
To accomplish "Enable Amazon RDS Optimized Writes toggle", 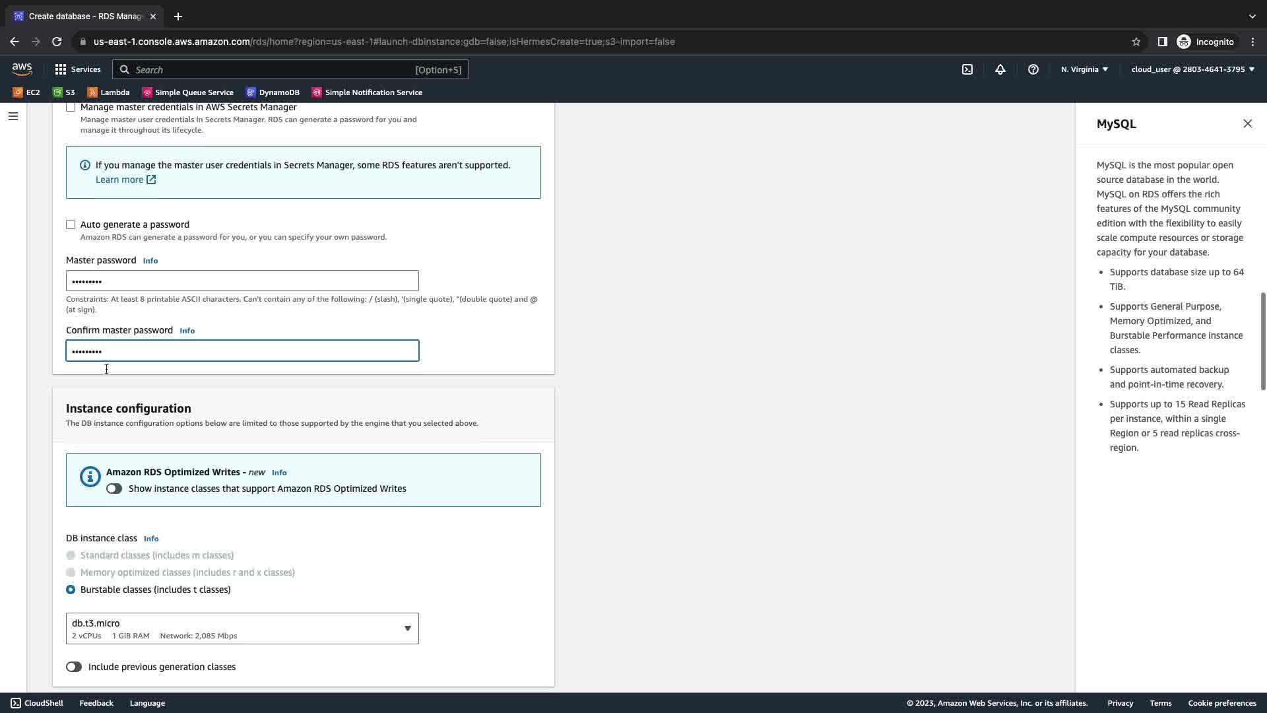I will coord(114,489).
